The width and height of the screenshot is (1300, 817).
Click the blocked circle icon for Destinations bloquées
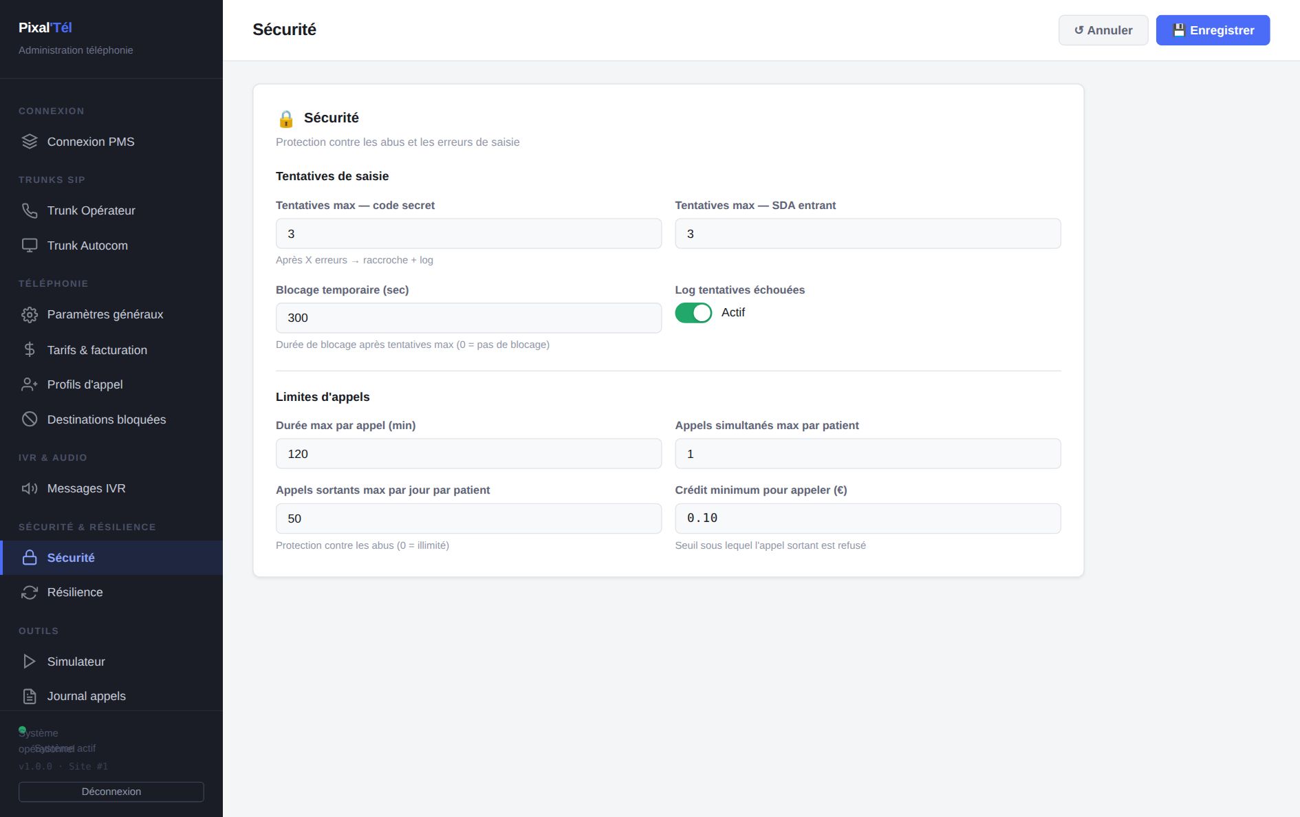coord(30,419)
